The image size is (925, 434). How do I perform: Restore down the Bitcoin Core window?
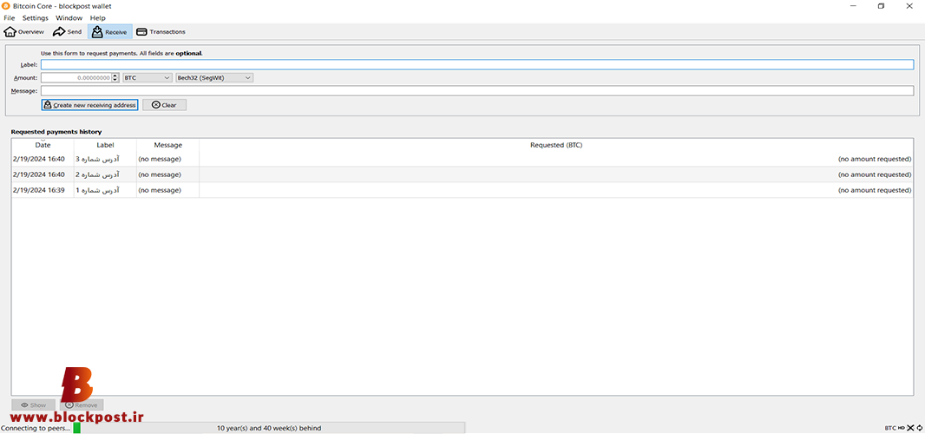(881, 6)
